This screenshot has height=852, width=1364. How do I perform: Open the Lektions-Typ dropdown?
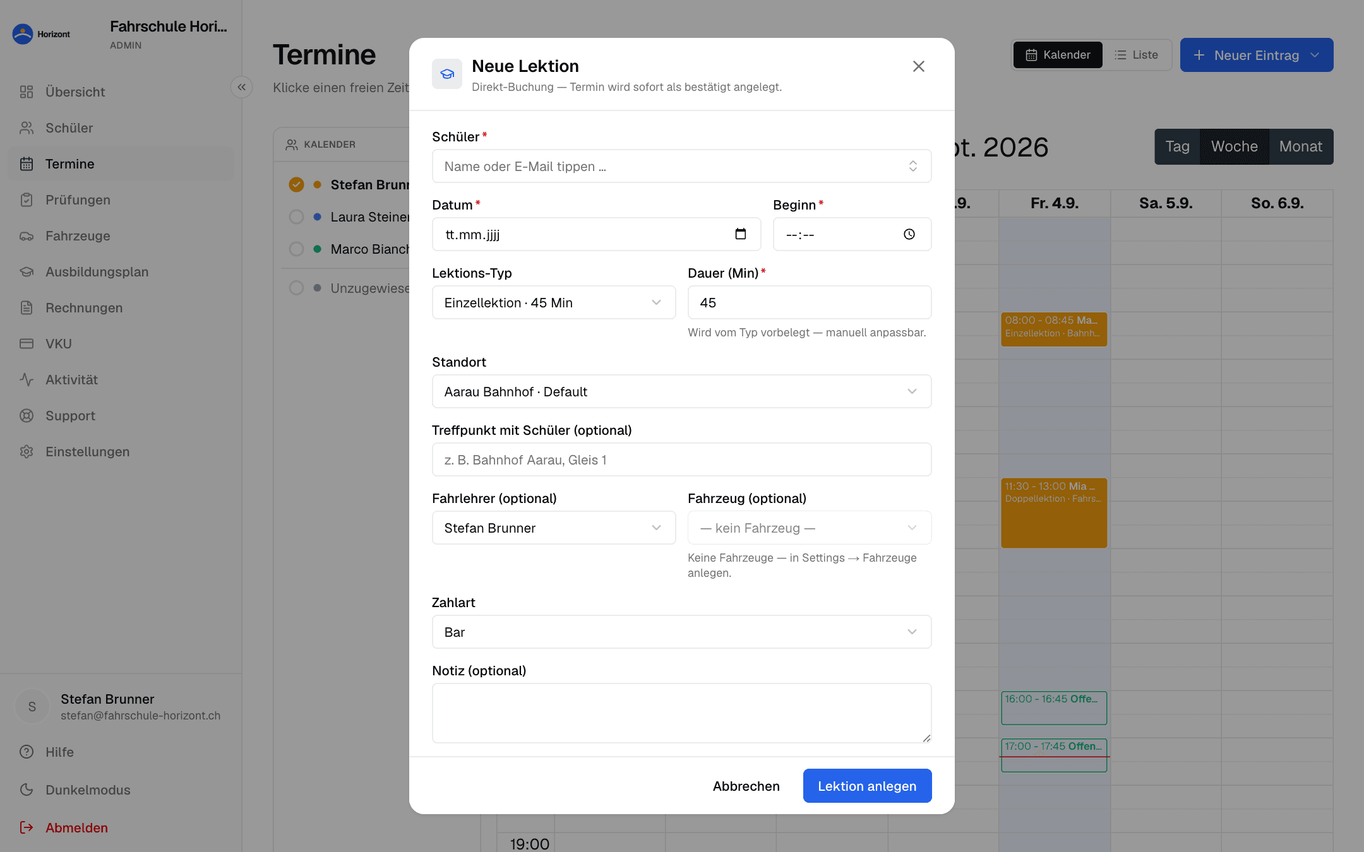click(554, 302)
